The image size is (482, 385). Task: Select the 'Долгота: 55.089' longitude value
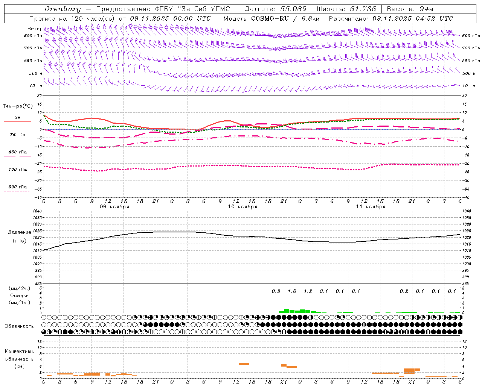coord(276,9)
